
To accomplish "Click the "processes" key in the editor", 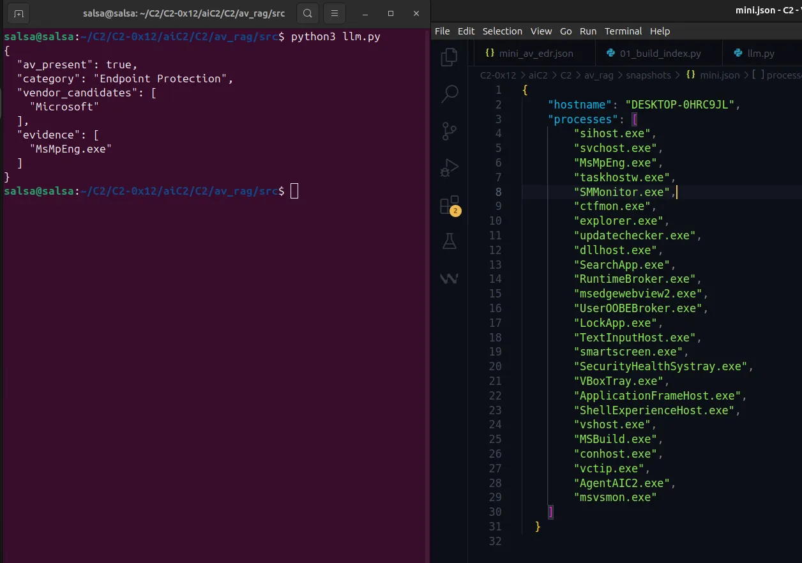I will (x=584, y=119).
